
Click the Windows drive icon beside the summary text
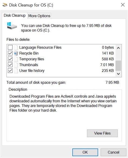12,26
